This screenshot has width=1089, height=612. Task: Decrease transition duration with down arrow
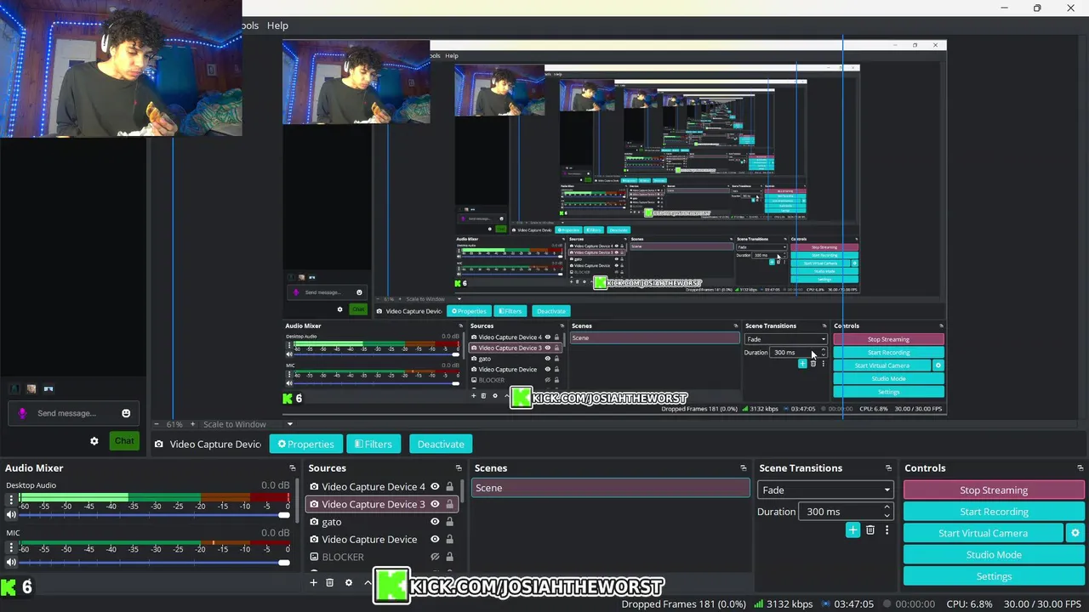tap(887, 516)
